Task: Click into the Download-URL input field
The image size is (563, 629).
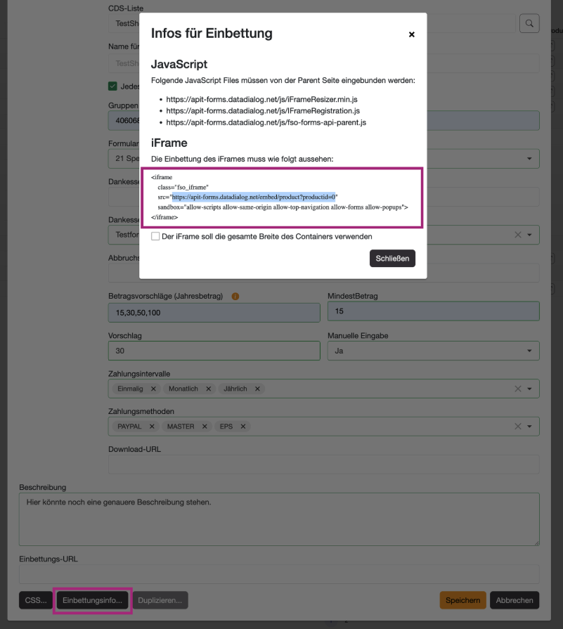Action: point(323,464)
